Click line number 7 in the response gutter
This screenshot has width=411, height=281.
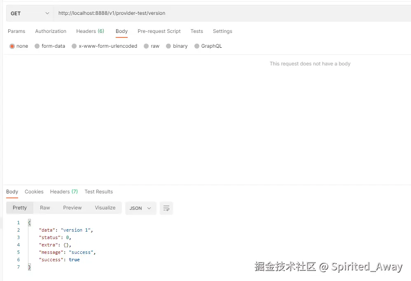click(x=19, y=267)
